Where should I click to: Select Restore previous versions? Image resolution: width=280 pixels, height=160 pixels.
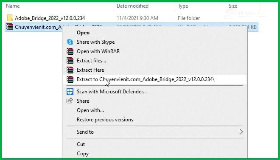pos(105,119)
